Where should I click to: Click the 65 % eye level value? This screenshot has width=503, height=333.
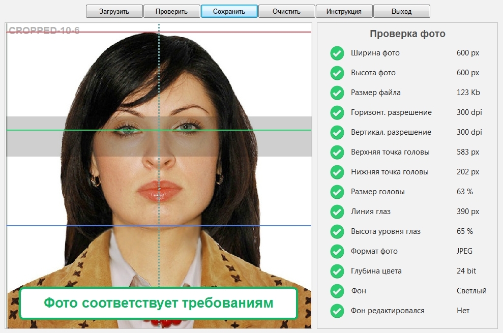click(x=464, y=231)
